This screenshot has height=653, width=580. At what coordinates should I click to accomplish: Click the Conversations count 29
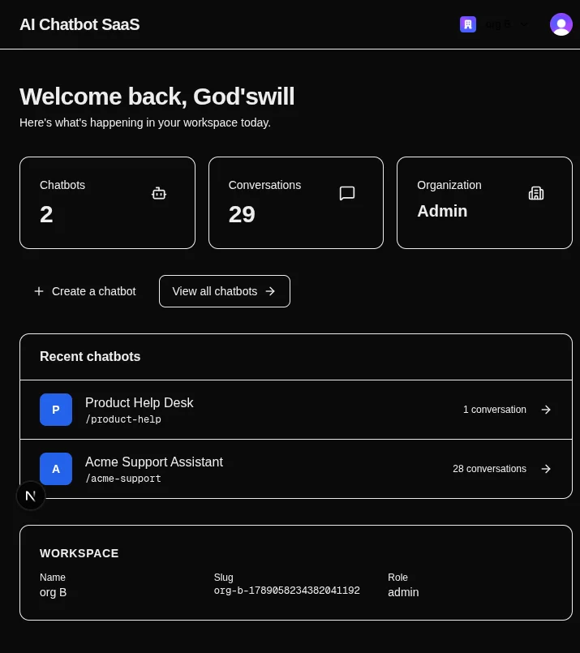242,214
